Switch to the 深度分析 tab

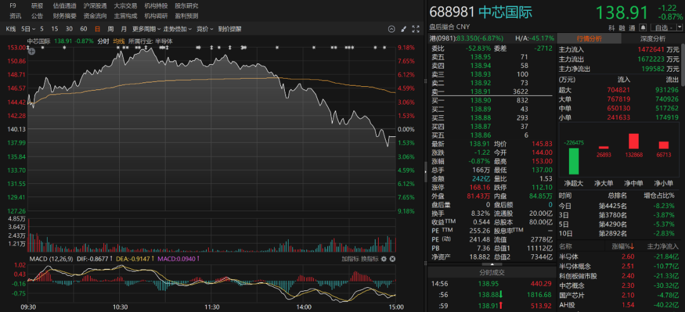click(652, 39)
